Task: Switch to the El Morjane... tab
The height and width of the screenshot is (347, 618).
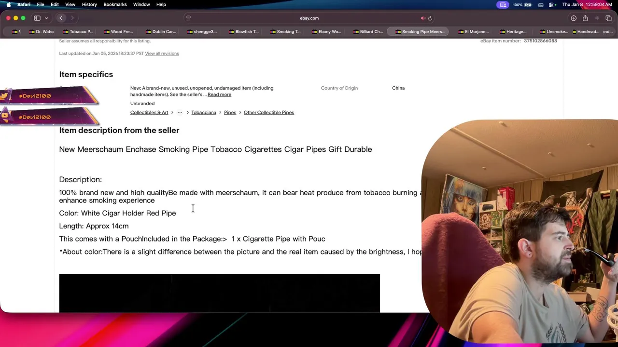Action: [473, 32]
